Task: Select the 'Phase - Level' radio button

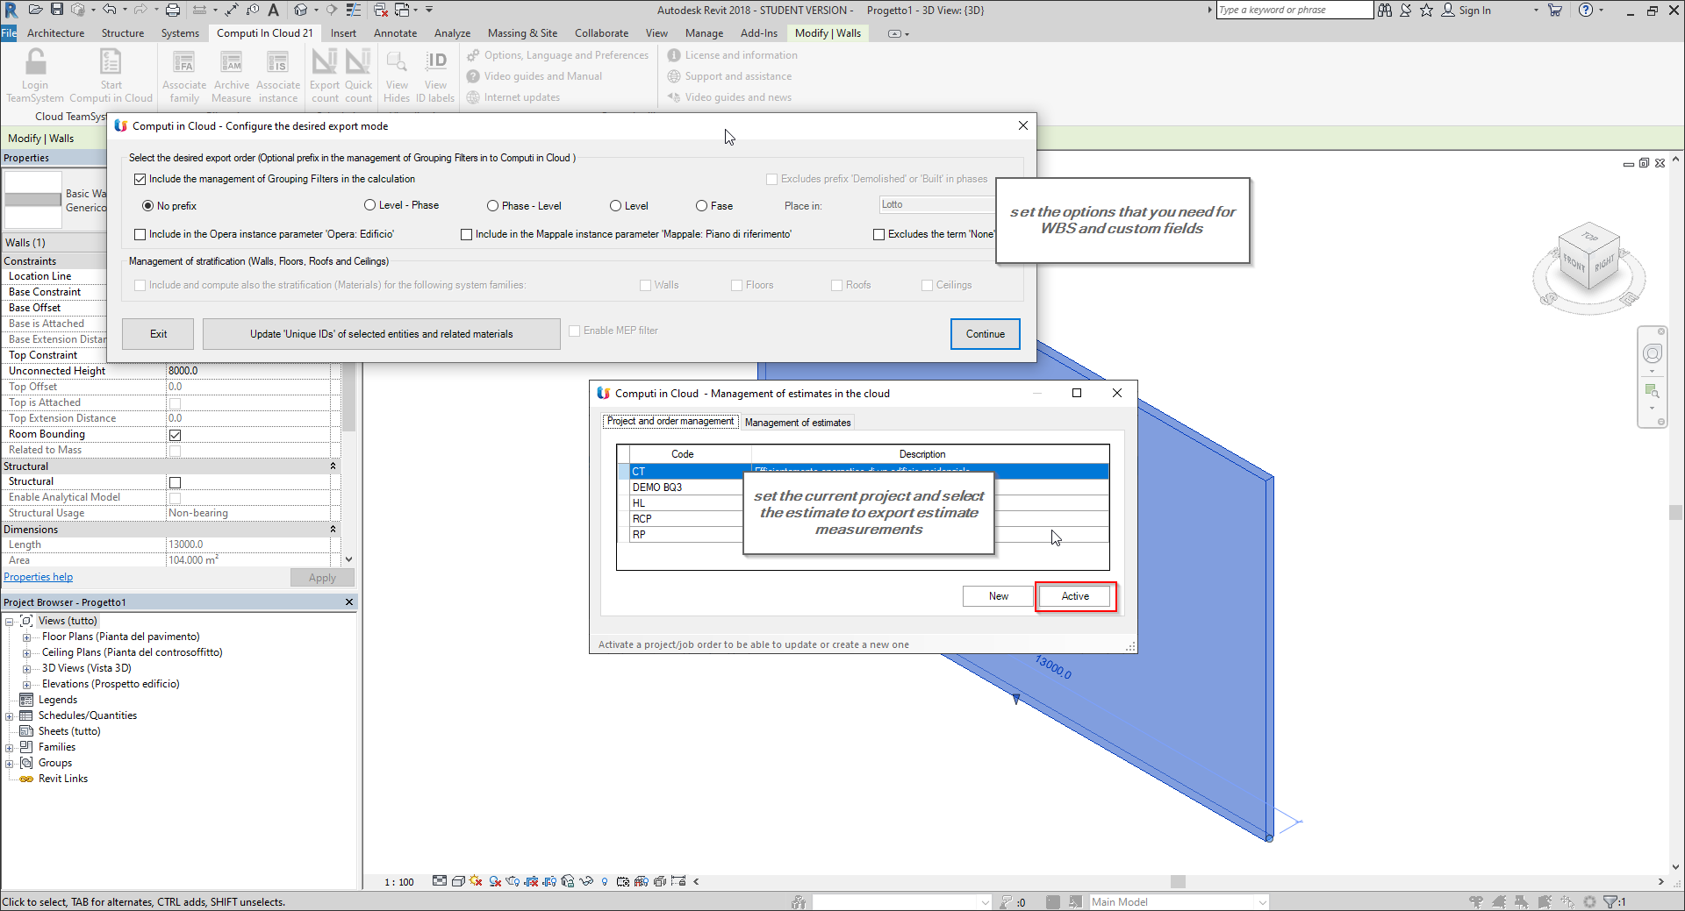Action: [492, 206]
